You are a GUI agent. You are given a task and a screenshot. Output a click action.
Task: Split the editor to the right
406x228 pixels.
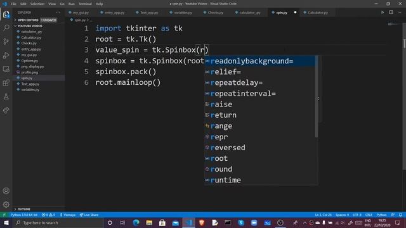pyautogui.click(x=391, y=13)
